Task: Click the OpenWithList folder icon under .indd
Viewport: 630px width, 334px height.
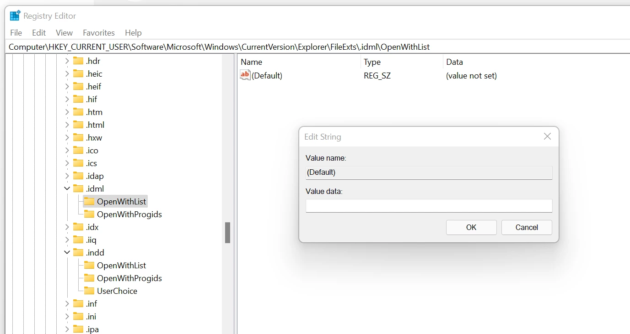Action: tap(89, 266)
